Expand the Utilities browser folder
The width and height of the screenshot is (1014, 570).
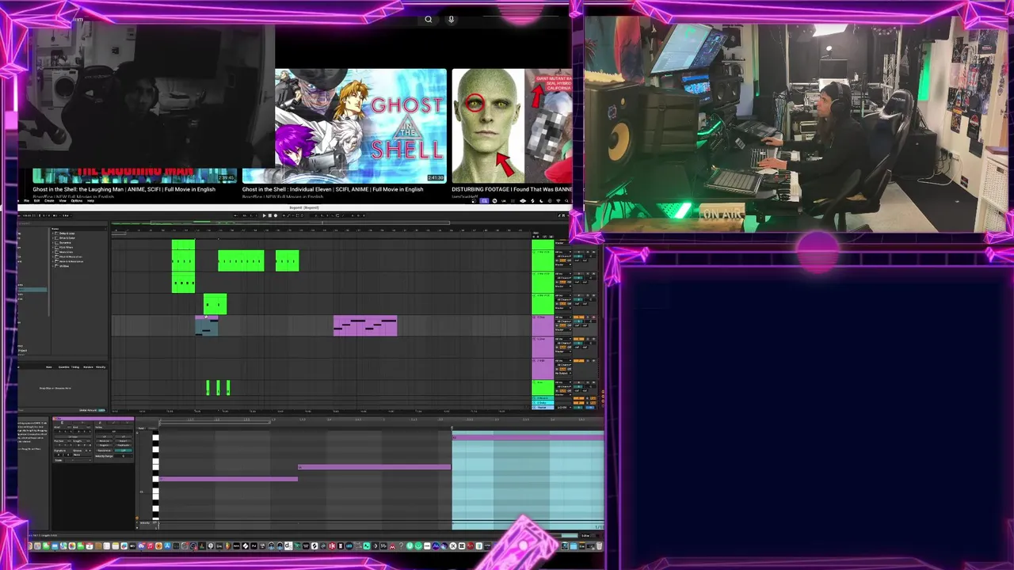pyautogui.click(x=53, y=266)
